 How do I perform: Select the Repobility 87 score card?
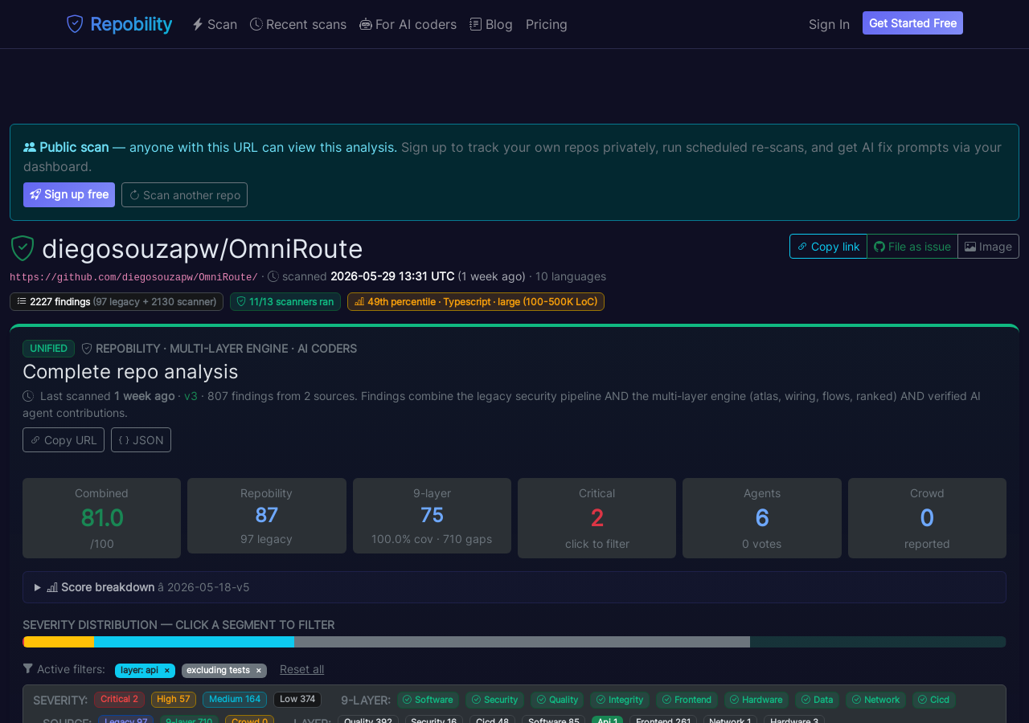click(267, 516)
